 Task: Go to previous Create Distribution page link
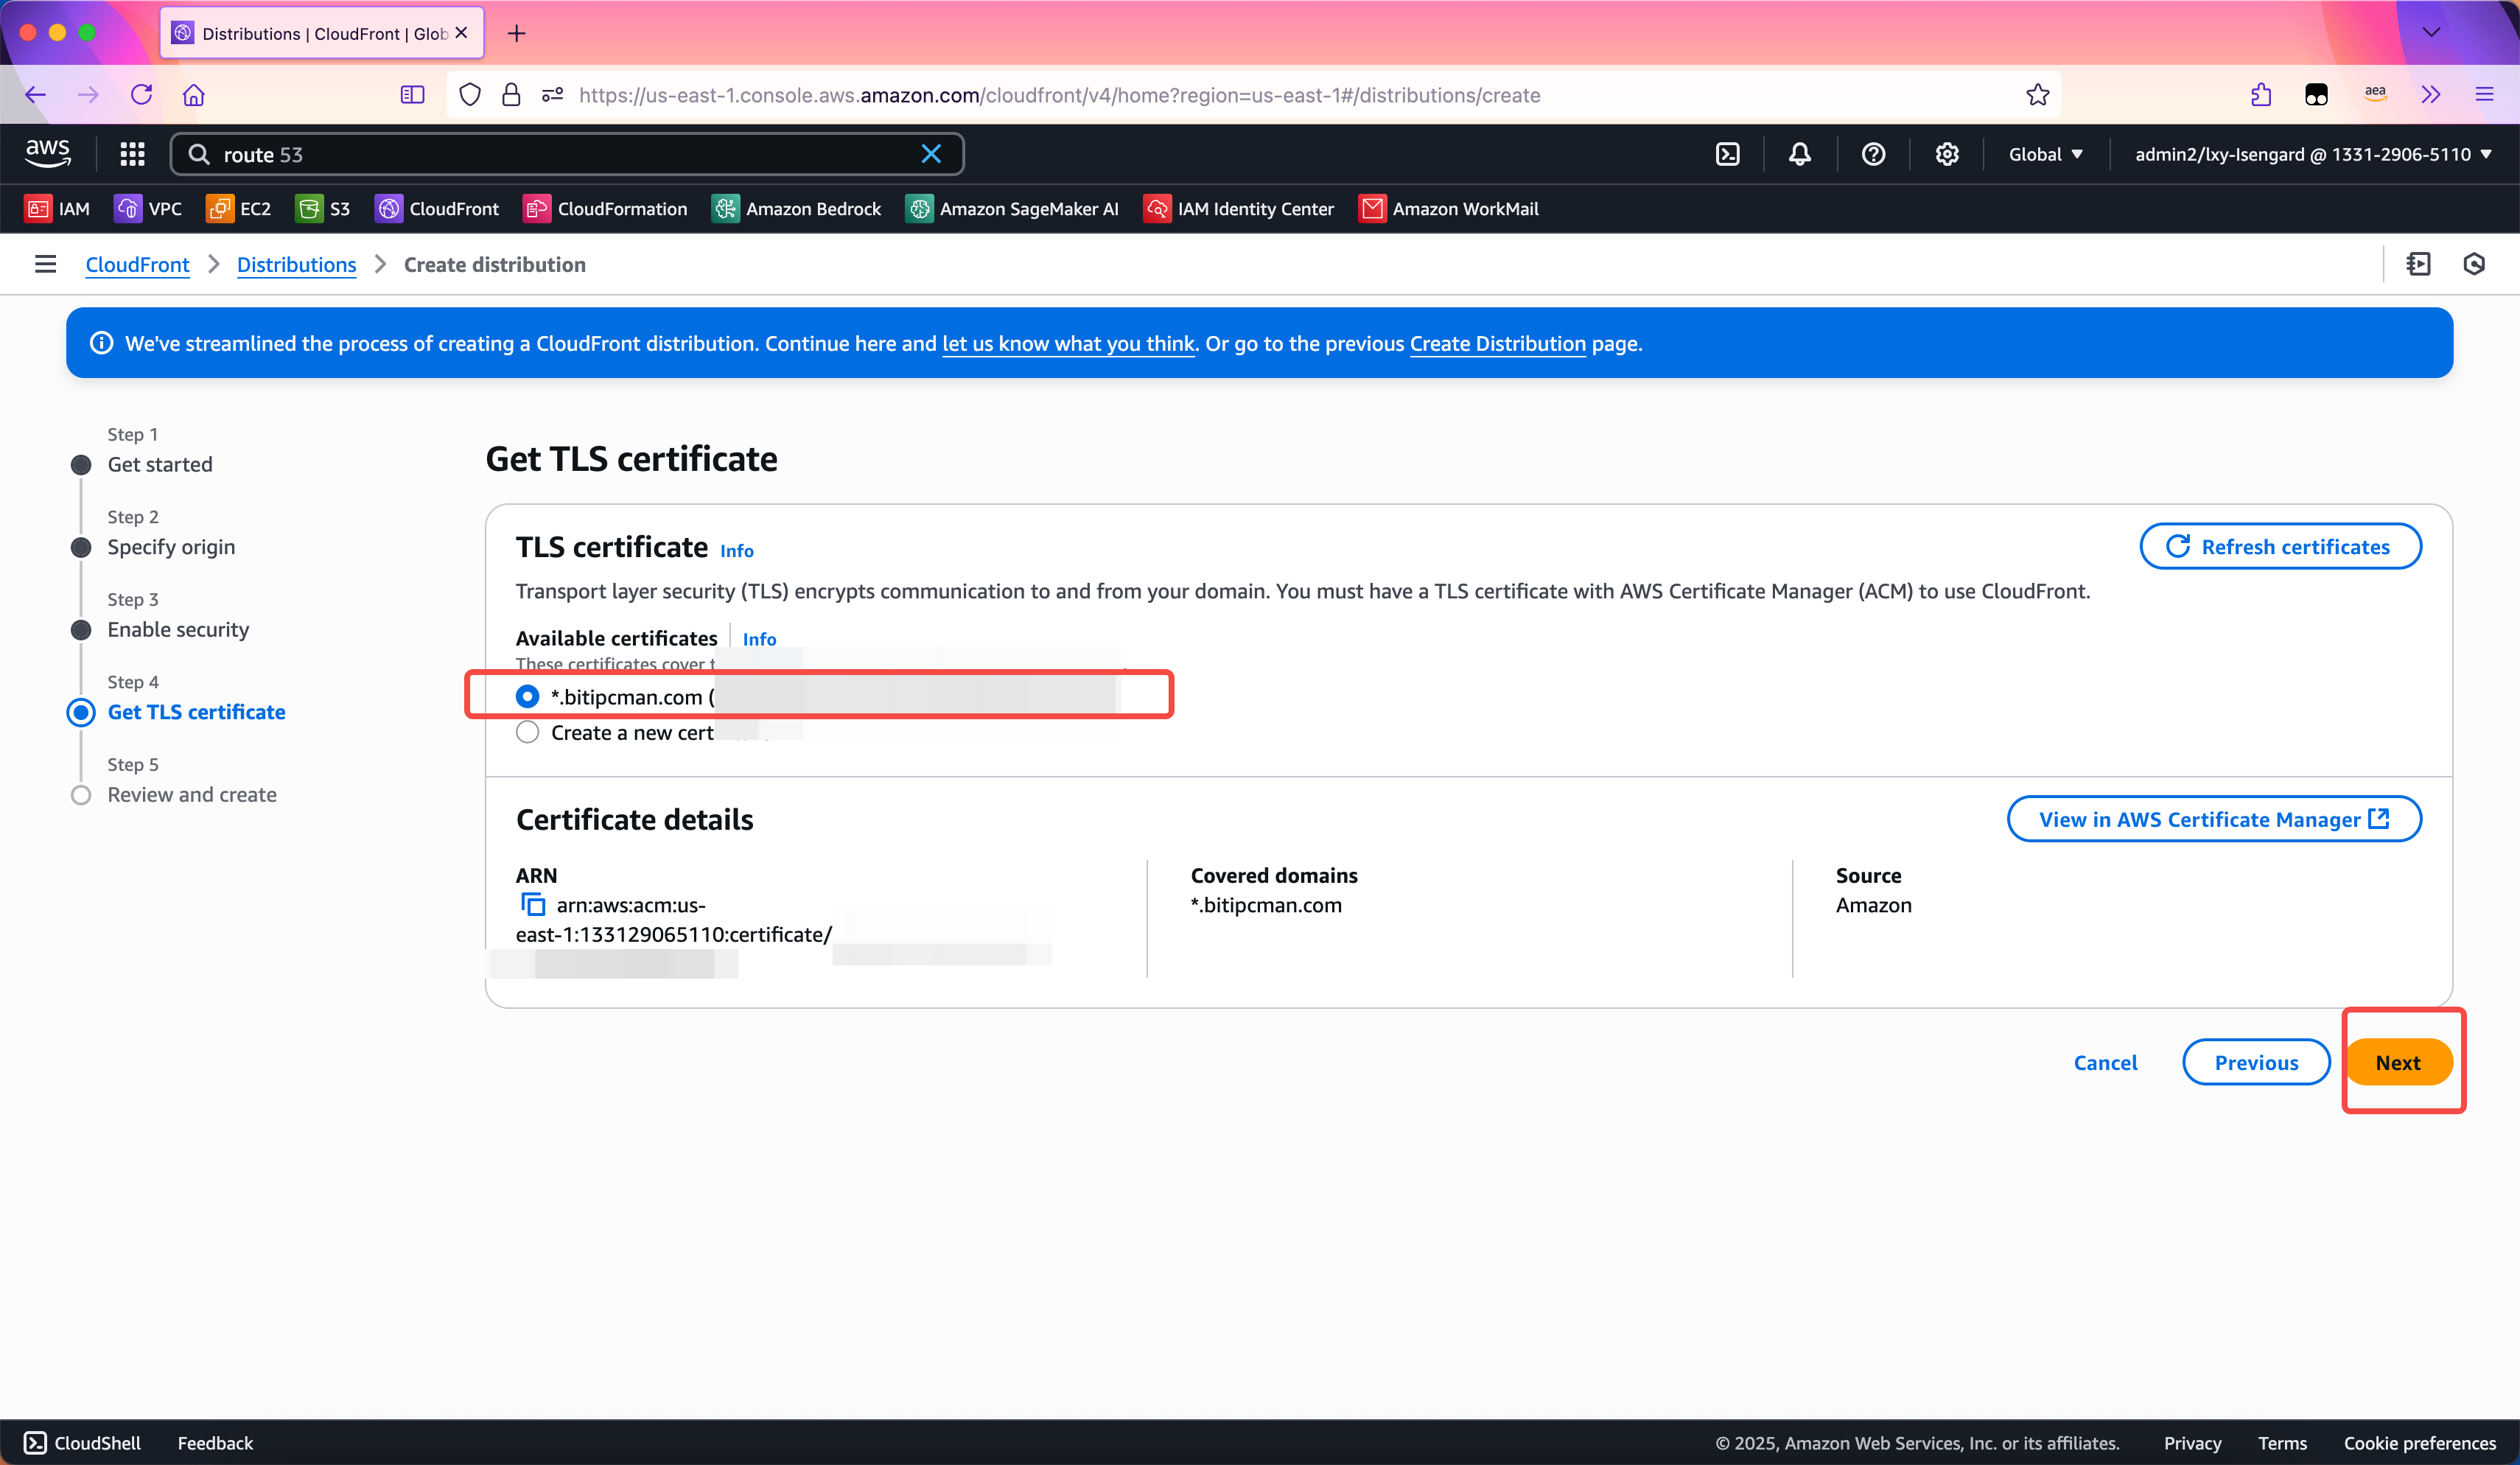click(x=1497, y=343)
